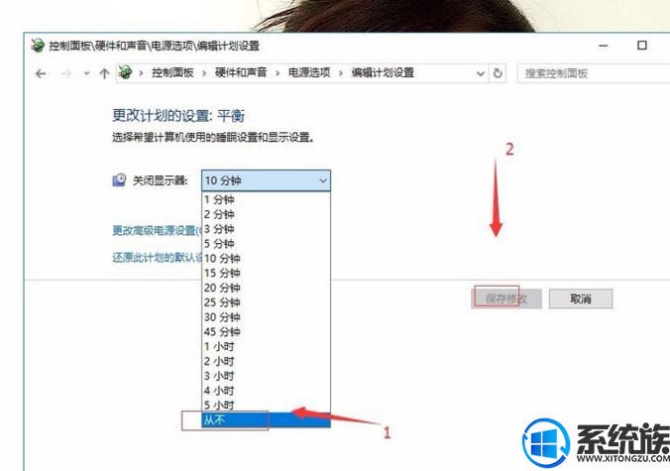Go back with the left arrow button
This screenshot has width=670, height=471.
pyautogui.click(x=41, y=74)
